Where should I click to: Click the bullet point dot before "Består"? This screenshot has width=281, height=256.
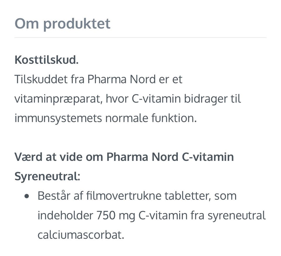(27, 196)
